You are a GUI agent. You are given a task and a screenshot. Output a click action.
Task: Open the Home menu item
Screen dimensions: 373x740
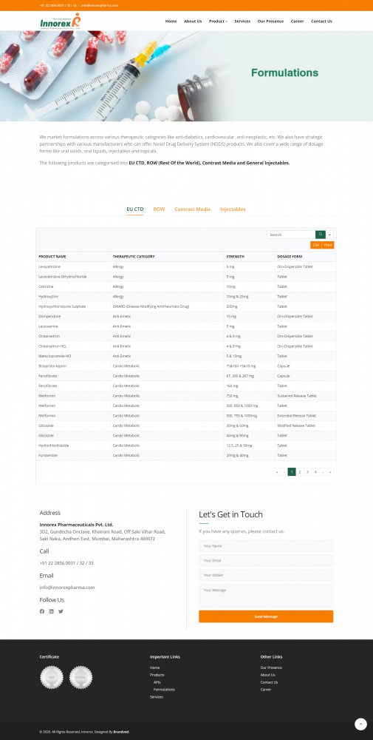click(171, 21)
